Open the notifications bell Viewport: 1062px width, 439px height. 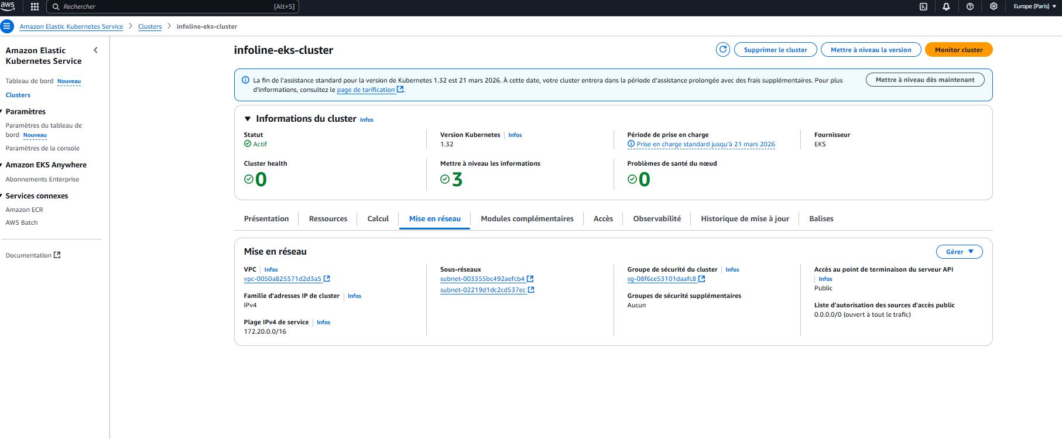[946, 7]
